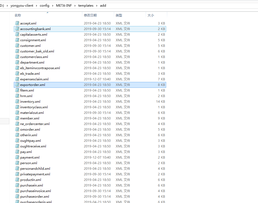Click XML 文件 type of accept.xml
The image size is (258, 203).
[123, 23]
